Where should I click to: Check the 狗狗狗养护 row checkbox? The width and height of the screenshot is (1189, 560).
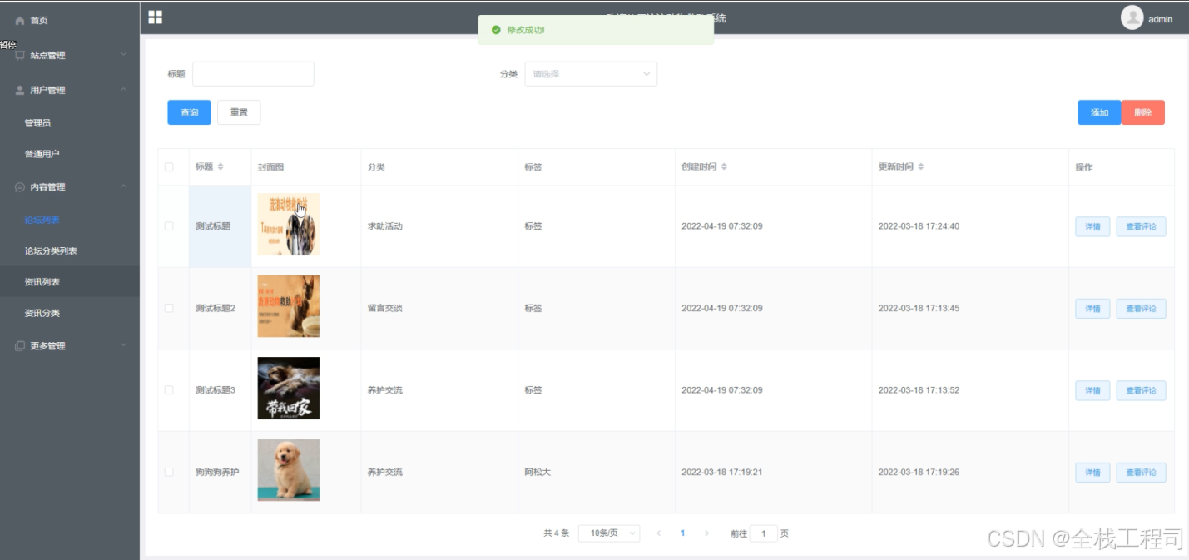[169, 472]
